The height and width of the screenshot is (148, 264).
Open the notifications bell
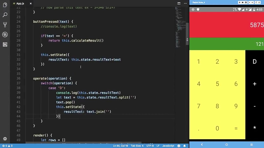[x=185, y=146]
